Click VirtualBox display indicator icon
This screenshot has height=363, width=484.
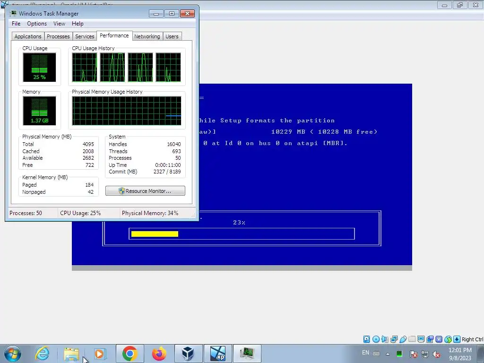tap(421, 339)
